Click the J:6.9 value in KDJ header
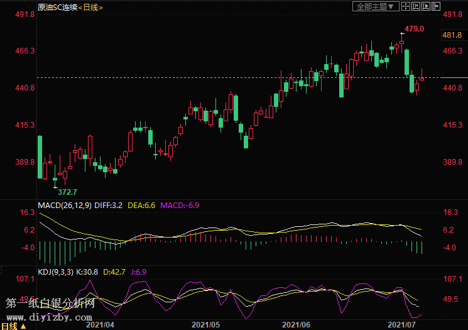Viewport: 468px width, 330px height. (x=139, y=272)
